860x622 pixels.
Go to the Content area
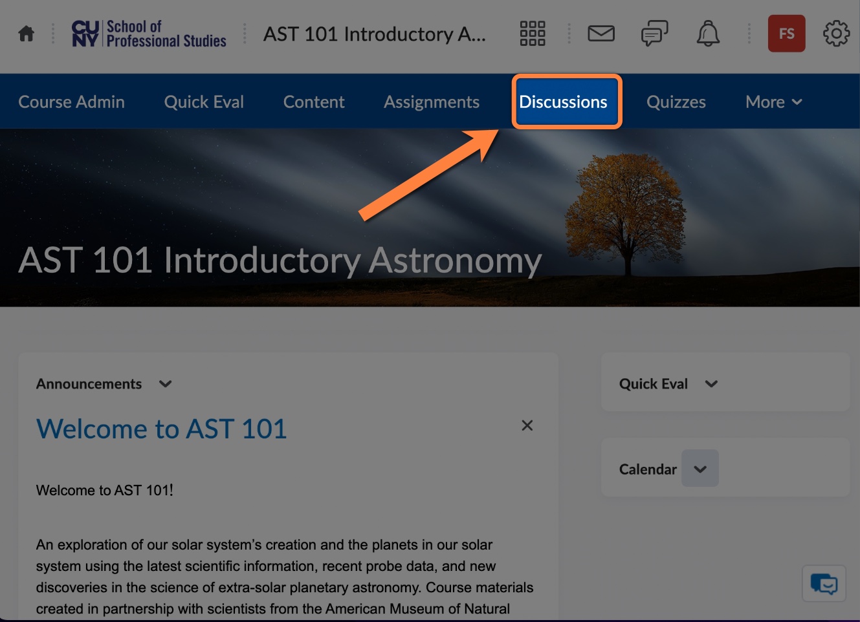tap(313, 102)
